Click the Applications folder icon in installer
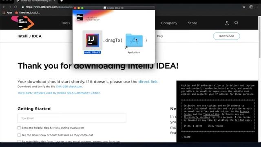Image resolution: width=261 pixels, height=147 pixels. [x=134, y=40]
